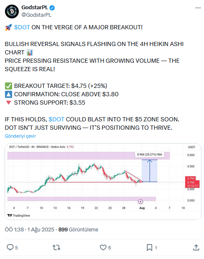Click the TradingView logo
This screenshot has width=204, height=259.
click(19, 215)
